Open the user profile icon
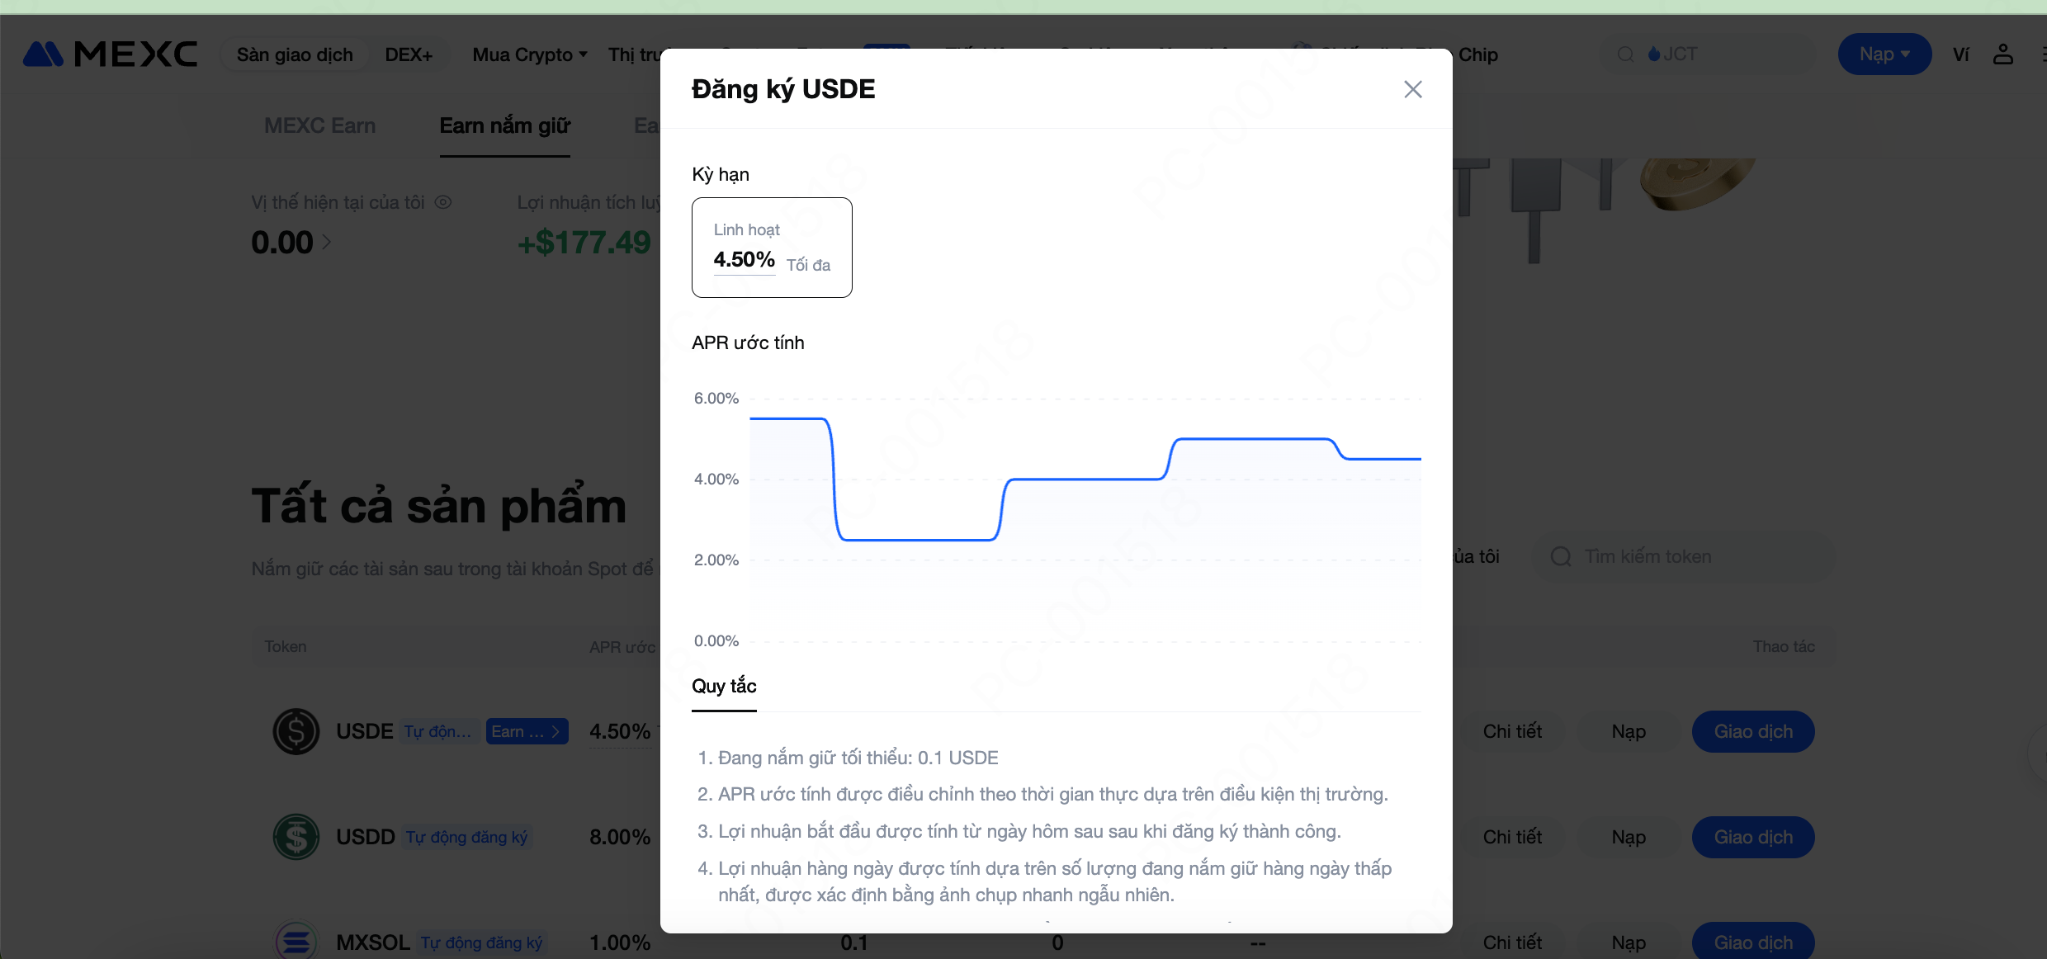The width and height of the screenshot is (2047, 959). tap(2003, 54)
